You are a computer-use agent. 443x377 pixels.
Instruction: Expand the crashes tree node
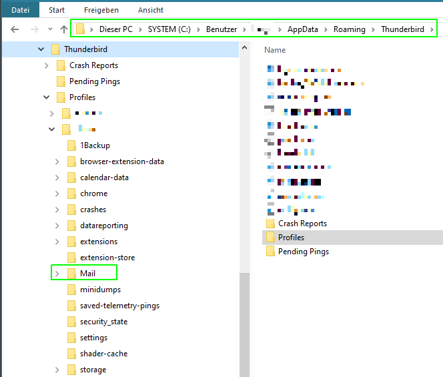tap(57, 210)
